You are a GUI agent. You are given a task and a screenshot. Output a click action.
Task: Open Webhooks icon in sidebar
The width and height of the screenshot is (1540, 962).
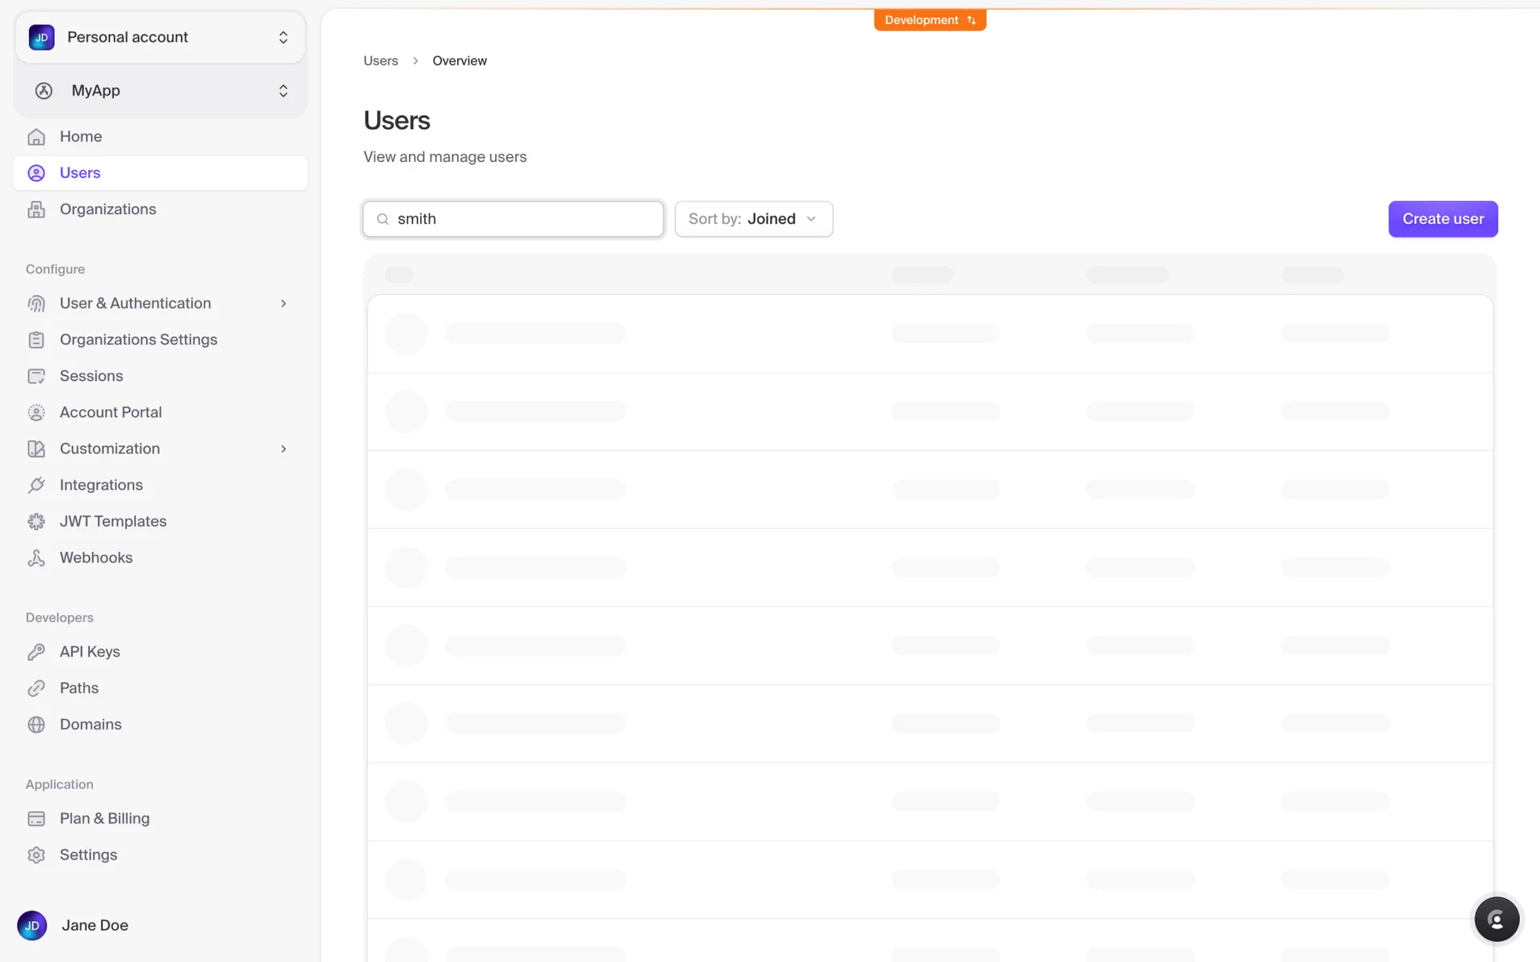(x=36, y=558)
